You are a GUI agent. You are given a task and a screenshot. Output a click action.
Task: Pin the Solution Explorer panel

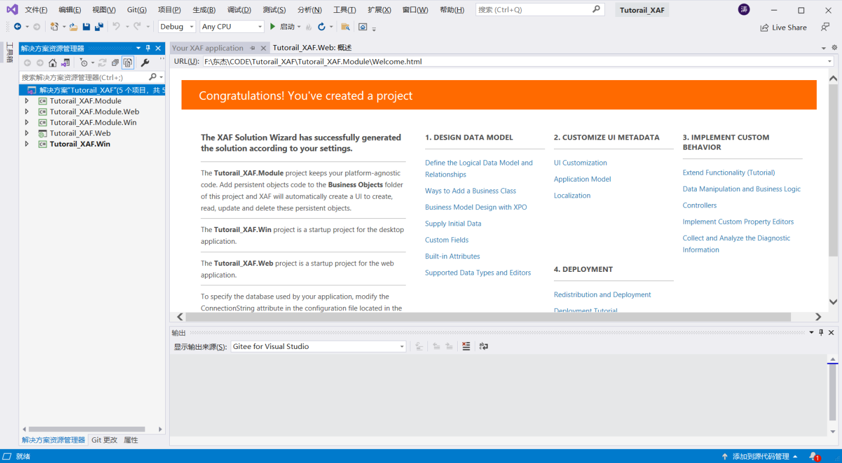[148, 48]
